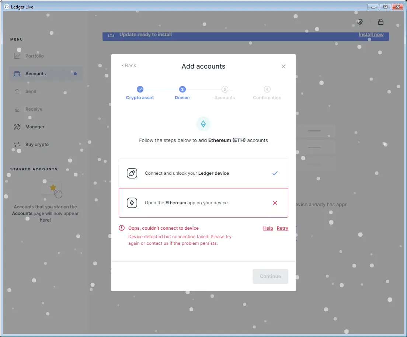Open Manager from the menu

[46, 127]
